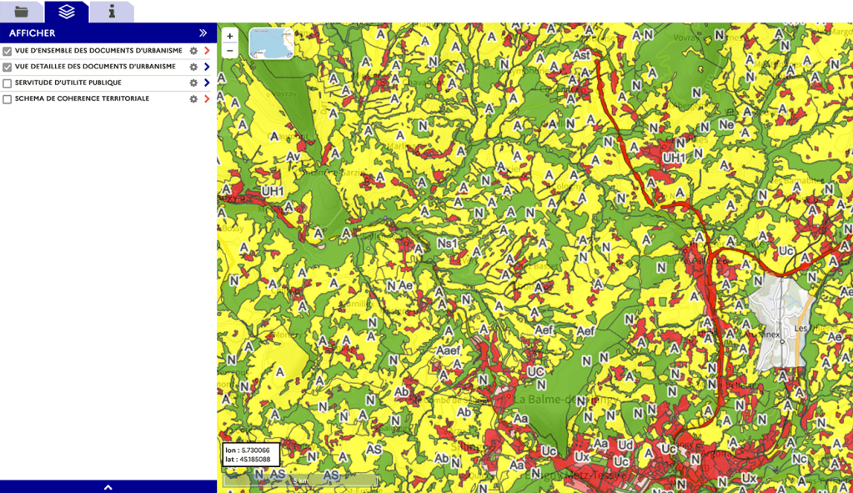Open settings gear for Vue détaillée layer
The width and height of the screenshot is (853, 493).
193,68
